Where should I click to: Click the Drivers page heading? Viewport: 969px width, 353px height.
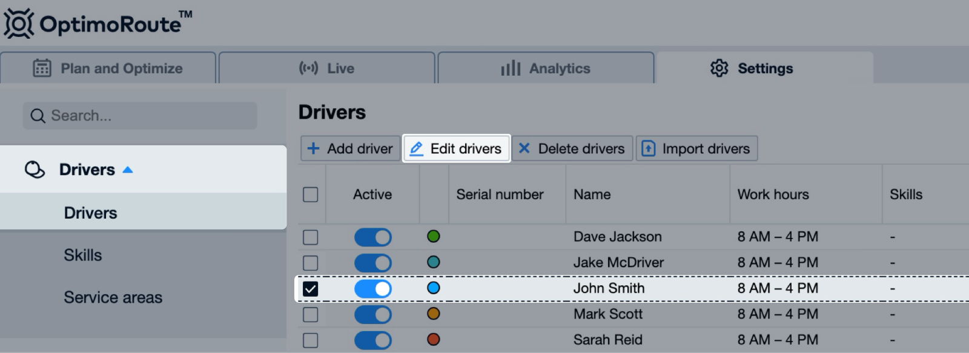pos(332,112)
